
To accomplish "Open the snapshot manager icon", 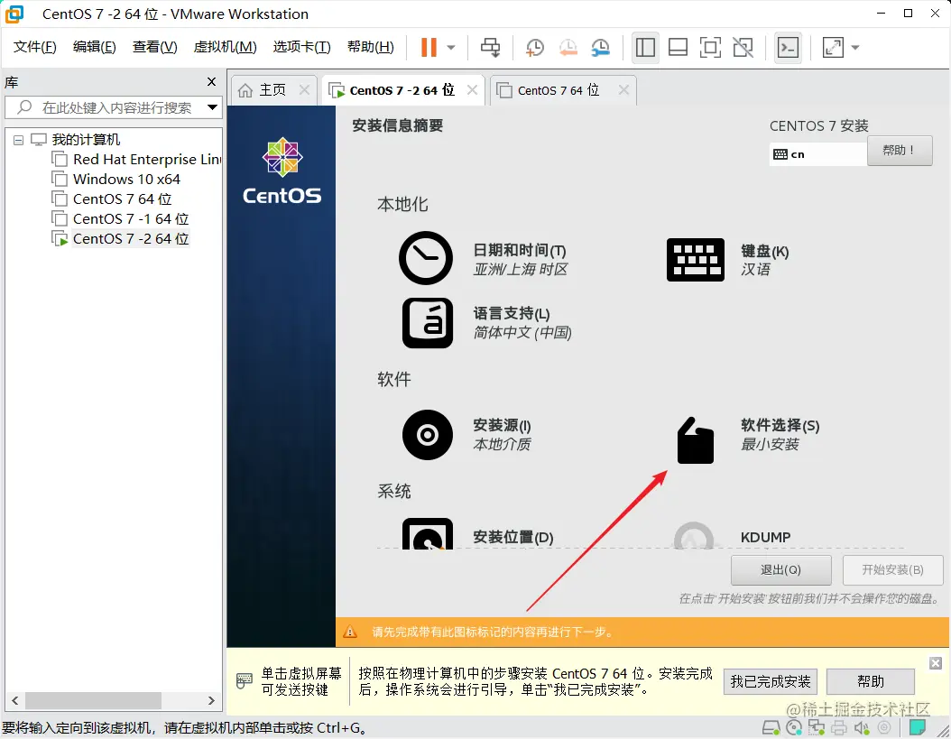I will coord(600,47).
